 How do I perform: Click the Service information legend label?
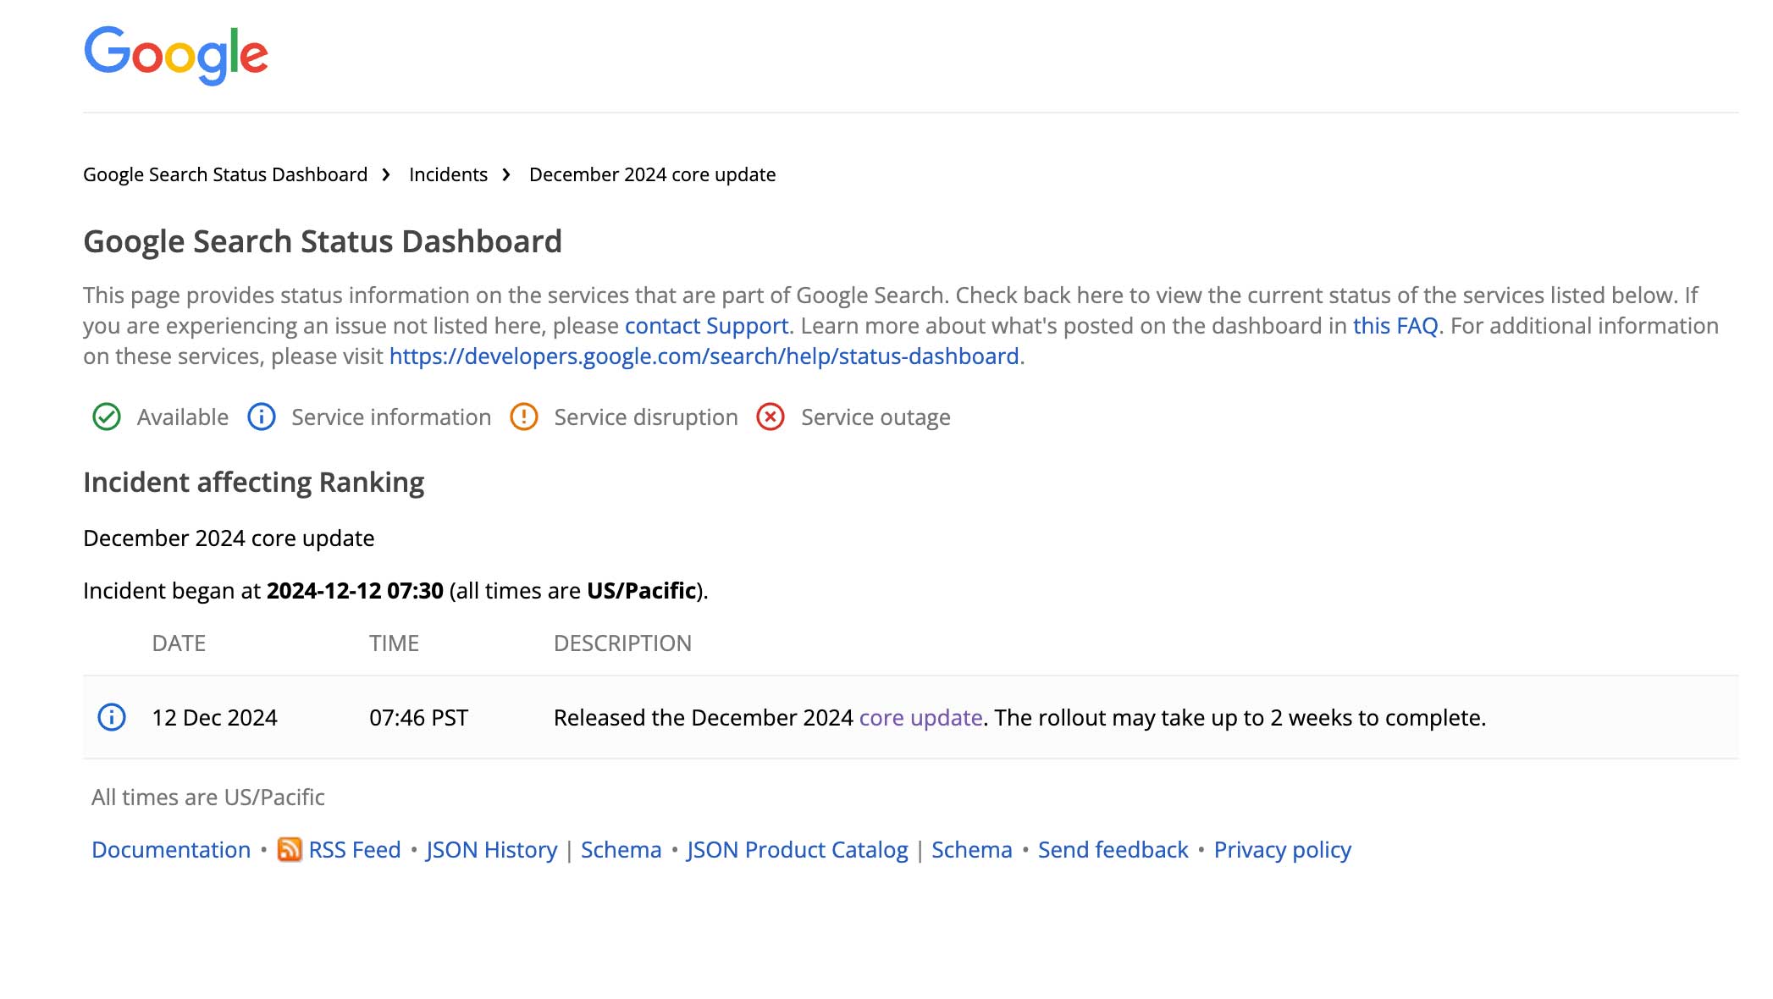point(391,417)
